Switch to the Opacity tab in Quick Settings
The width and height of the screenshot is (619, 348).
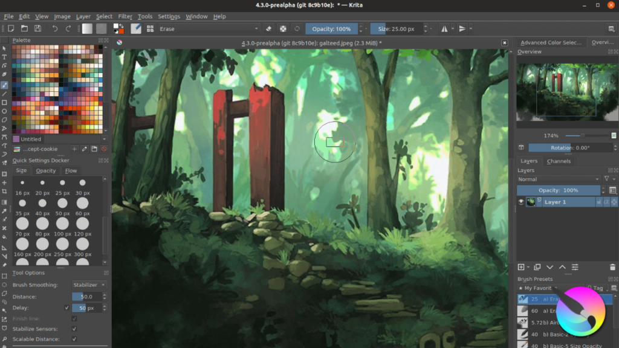click(46, 170)
